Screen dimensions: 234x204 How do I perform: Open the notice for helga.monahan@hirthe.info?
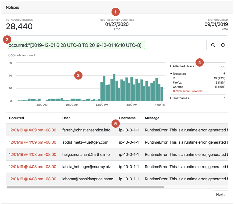coord(32,155)
